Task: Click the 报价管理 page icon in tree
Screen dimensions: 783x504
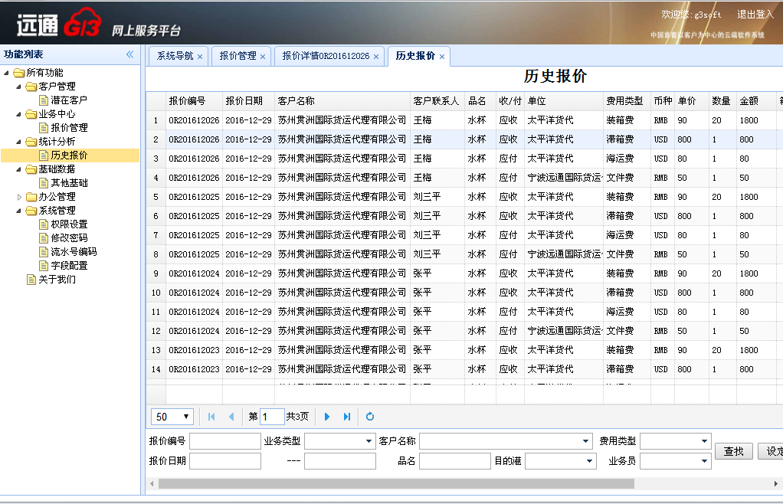Action: 44,128
